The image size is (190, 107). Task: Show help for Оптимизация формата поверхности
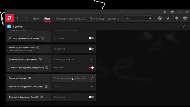click(47, 67)
